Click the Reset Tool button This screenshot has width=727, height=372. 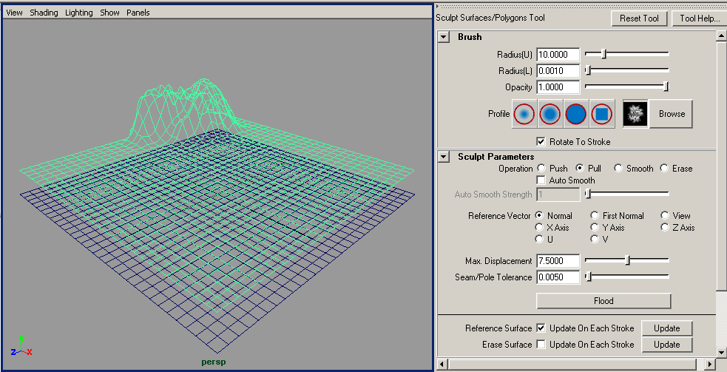[x=639, y=18]
